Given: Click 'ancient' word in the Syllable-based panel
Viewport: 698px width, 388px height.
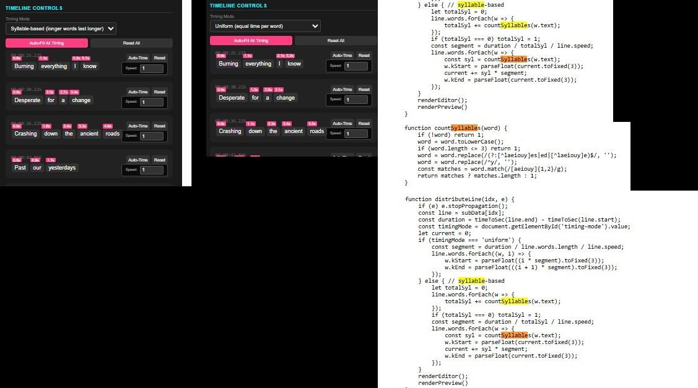Looking at the screenshot, I should tap(89, 134).
